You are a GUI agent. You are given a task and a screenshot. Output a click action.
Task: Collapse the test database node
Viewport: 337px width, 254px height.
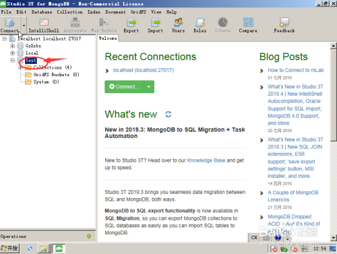point(13,60)
